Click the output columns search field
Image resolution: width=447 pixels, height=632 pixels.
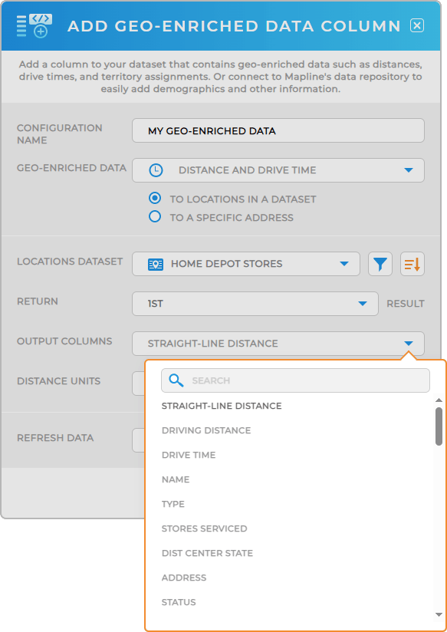(x=295, y=380)
